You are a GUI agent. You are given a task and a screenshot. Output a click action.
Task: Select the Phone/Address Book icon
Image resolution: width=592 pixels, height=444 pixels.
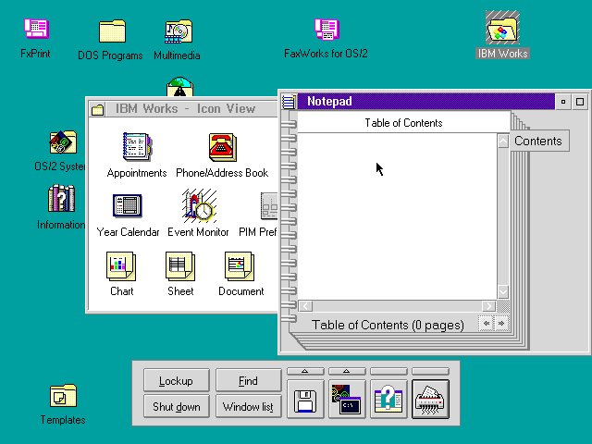click(222, 147)
